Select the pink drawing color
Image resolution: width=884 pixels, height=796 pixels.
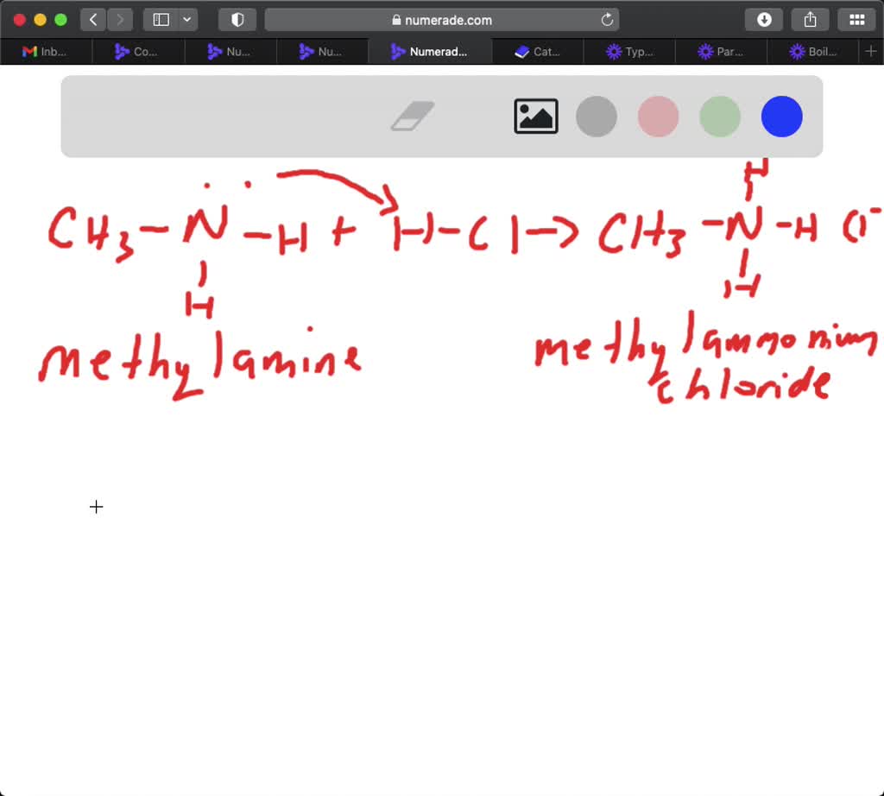pyautogui.click(x=658, y=117)
